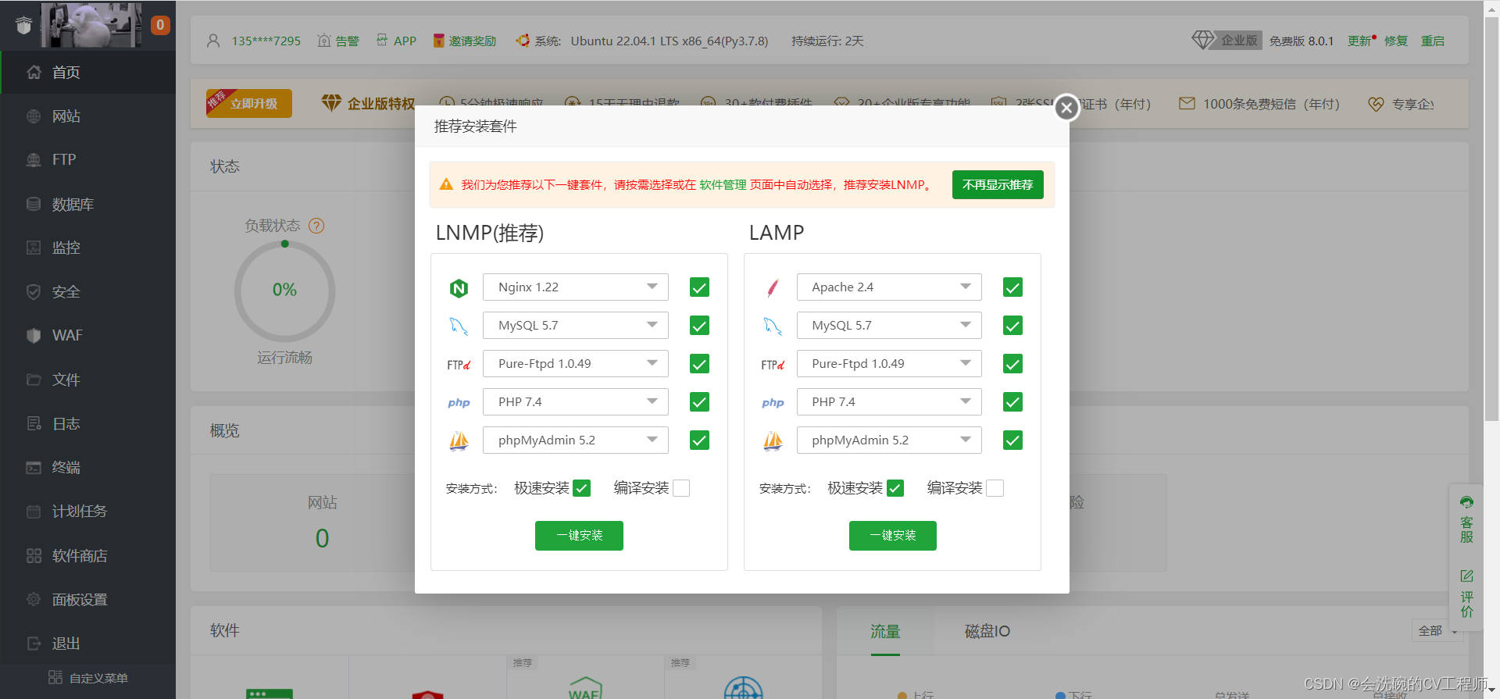Open LNMP PHP 7.4 version dropdown
This screenshot has width=1500, height=699.
click(x=576, y=402)
